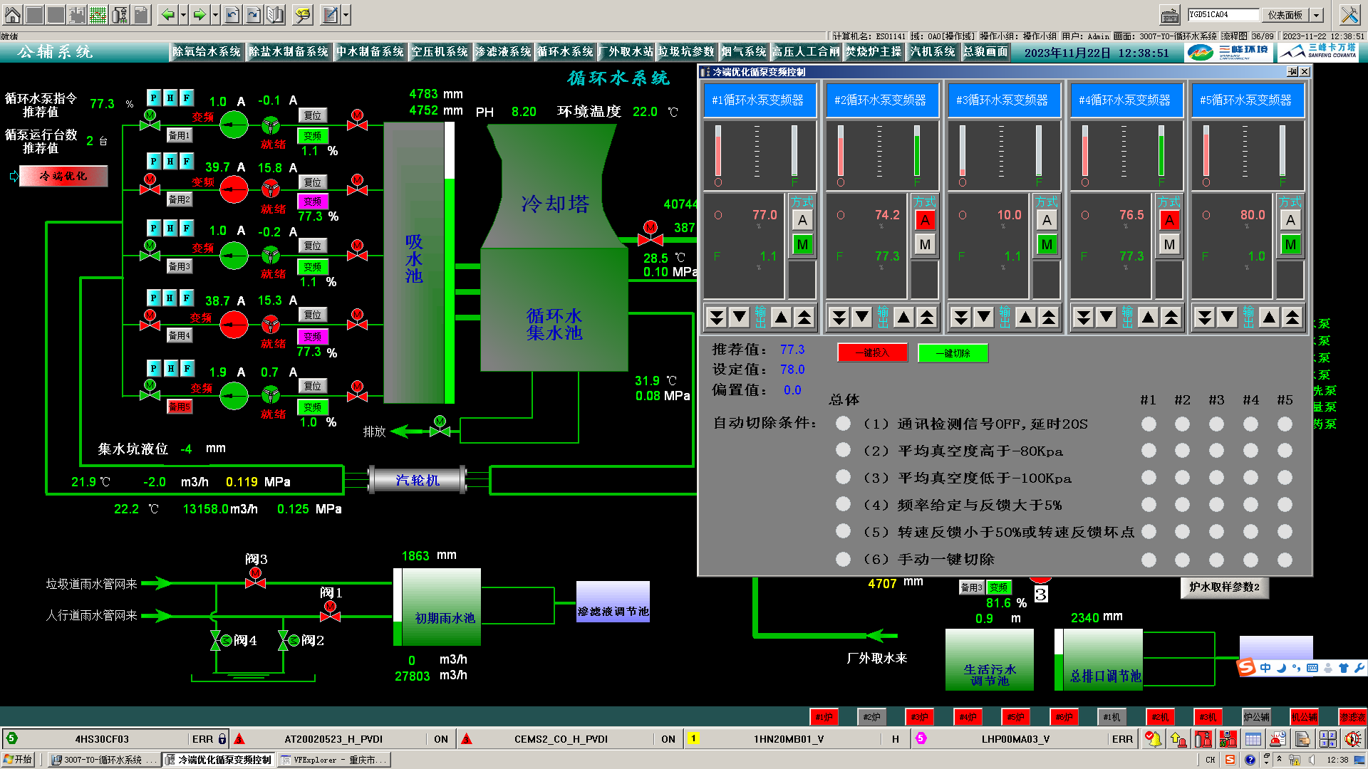Set #4 inverter to M manual mode
The image size is (1368, 769).
click(1169, 244)
